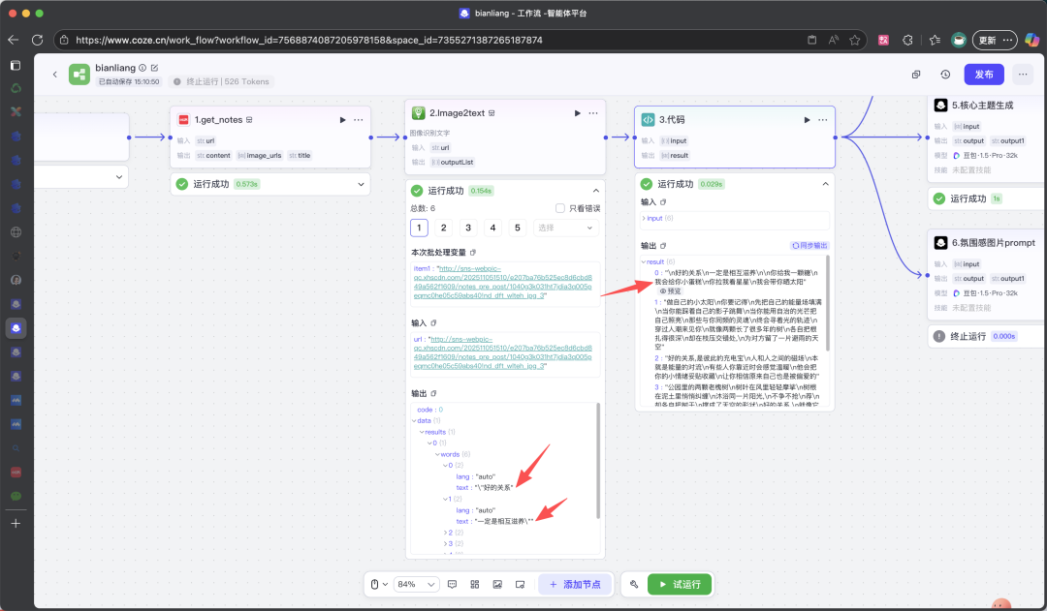This screenshot has height=611, width=1047.
Task: Expand the input (6) tree item
Action: click(x=645, y=218)
